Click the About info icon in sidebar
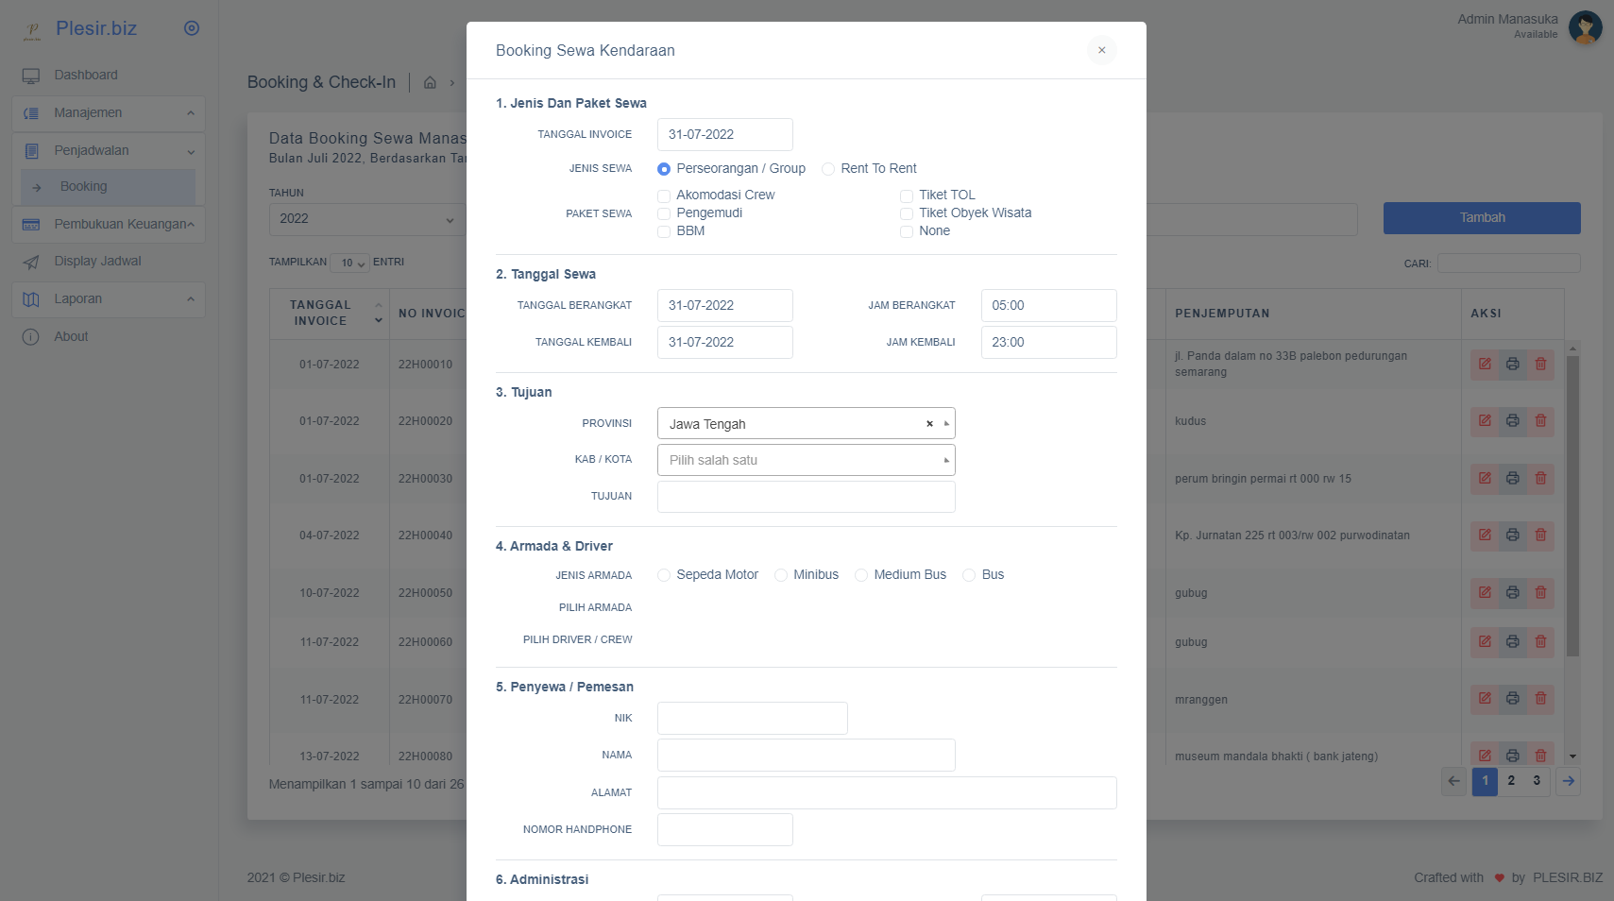 click(x=29, y=335)
